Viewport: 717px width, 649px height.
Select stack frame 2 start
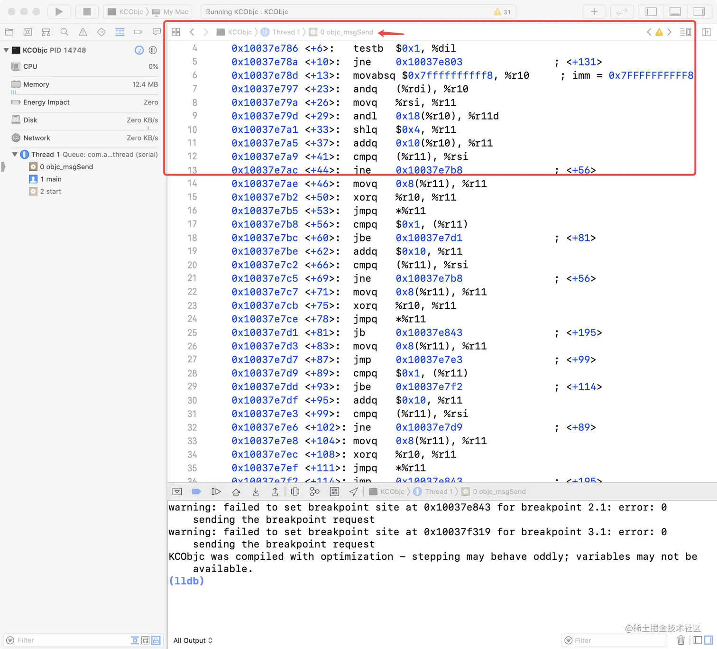coord(45,192)
